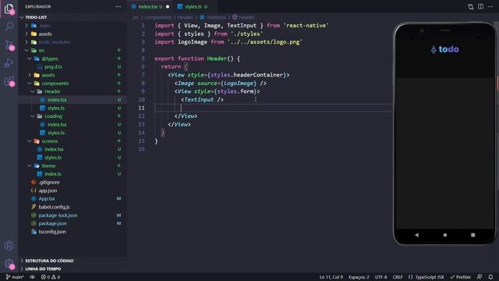The image size is (499, 281).
Task: Open the package-lock.json file
Action: tap(58, 215)
